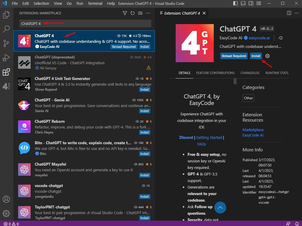Image resolution: width=302 pixels, height=226 pixels.
Task: Open the File menu
Action: point(15,4)
